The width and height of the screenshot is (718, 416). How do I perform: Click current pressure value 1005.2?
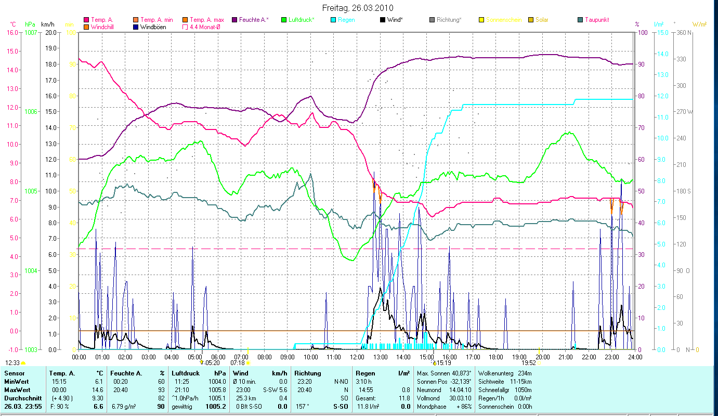(215, 406)
